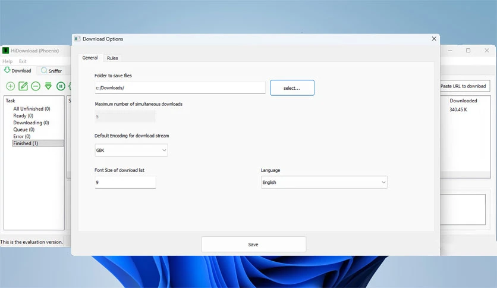
Task: Select Downloading (0) in Task tree
Action: [x=31, y=123]
